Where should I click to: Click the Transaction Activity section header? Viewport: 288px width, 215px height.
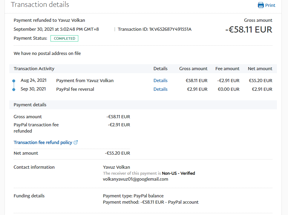coord(34,69)
